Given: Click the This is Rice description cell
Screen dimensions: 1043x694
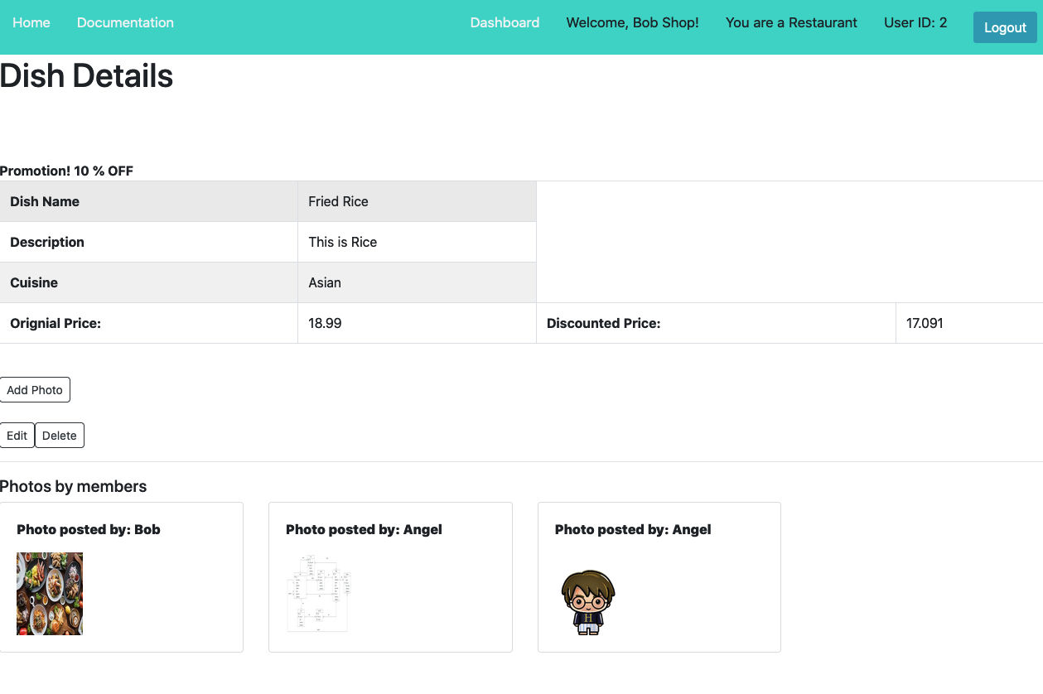Looking at the screenshot, I should [x=341, y=242].
